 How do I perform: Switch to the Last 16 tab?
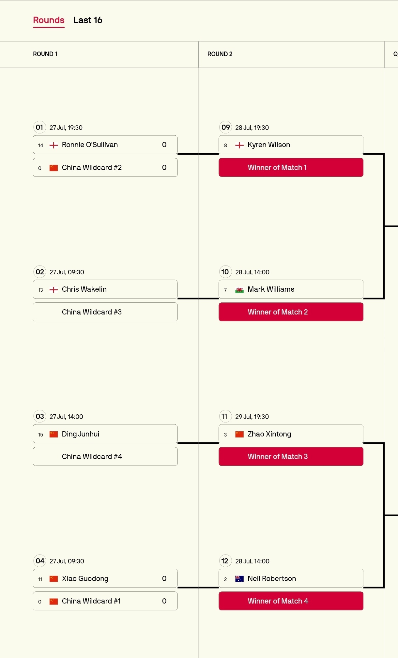[88, 20]
